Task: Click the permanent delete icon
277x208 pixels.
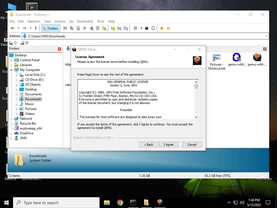Action: click(91, 28)
